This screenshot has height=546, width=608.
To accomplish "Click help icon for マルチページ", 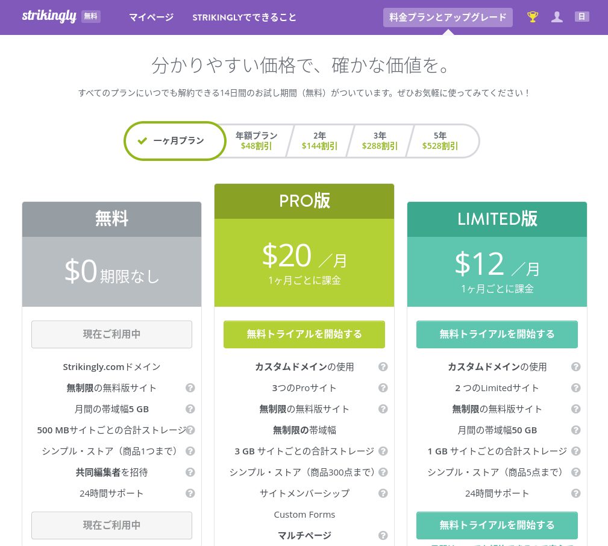I will tap(383, 536).
